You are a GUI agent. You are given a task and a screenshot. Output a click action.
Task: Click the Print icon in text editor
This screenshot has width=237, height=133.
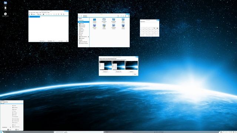coord(43,14)
